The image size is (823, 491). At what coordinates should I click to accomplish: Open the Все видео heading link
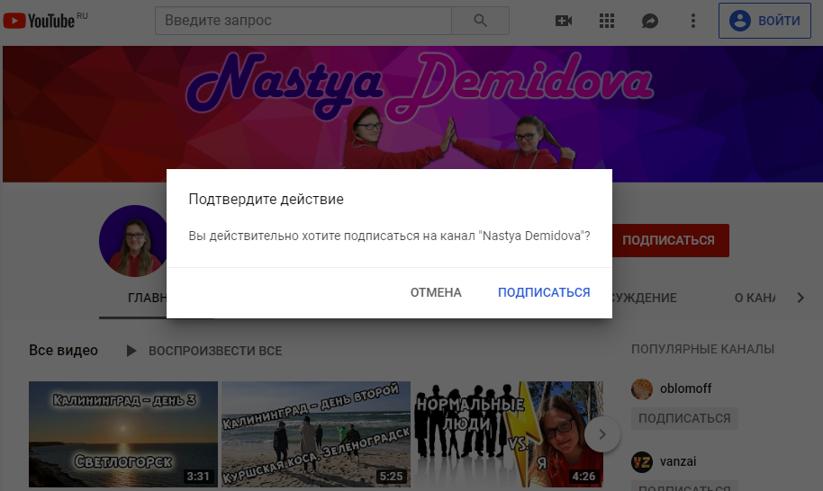click(63, 350)
